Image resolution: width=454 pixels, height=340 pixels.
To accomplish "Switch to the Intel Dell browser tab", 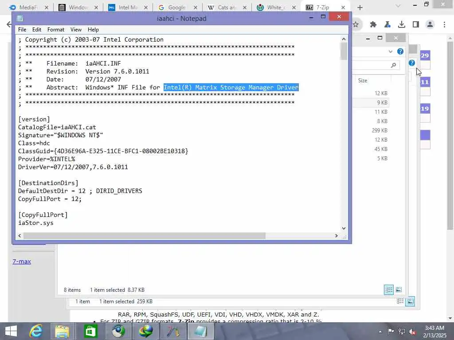I will (x=127, y=8).
